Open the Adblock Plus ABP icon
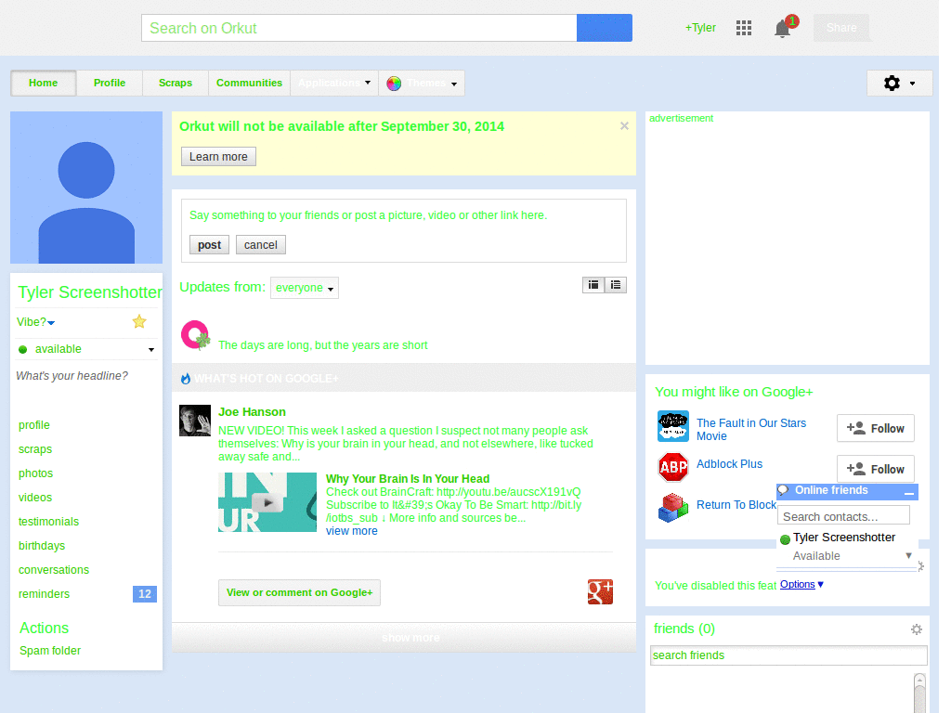The width and height of the screenshot is (951, 713). click(673, 467)
